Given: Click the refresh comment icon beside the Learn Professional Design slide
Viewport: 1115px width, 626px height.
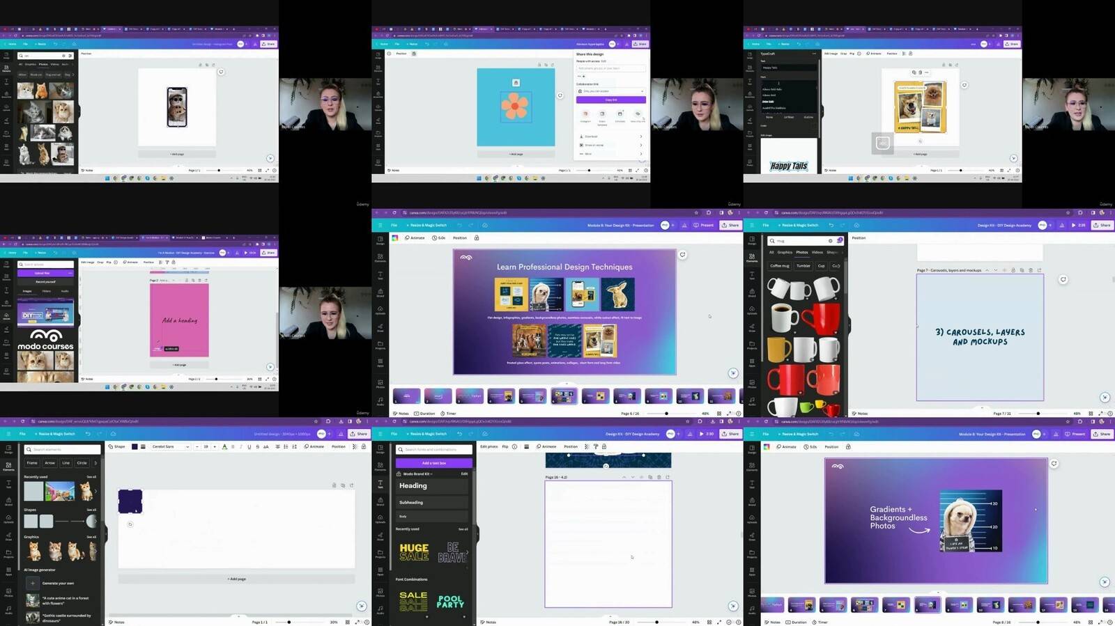Looking at the screenshot, I should pyautogui.click(x=682, y=255).
